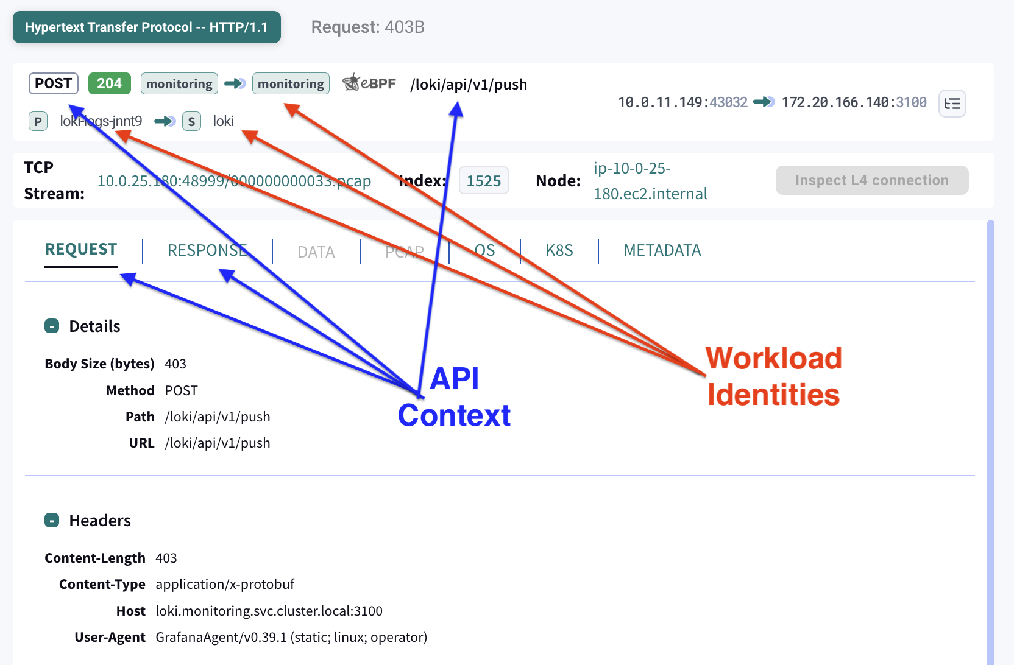Click the Inspect L4 connection button
Screen dimensions: 1014x665
point(871,180)
